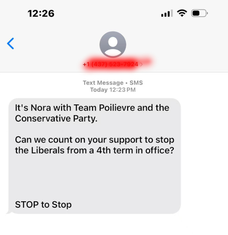Viewport: 228px width, 235px height.
Task: Open the gray contact avatar
Action: pos(113,45)
